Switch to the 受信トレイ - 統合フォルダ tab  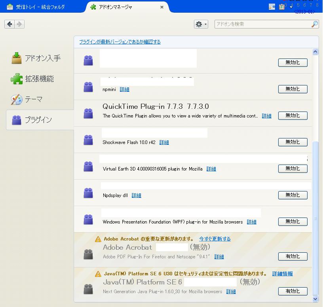(x=40, y=7)
